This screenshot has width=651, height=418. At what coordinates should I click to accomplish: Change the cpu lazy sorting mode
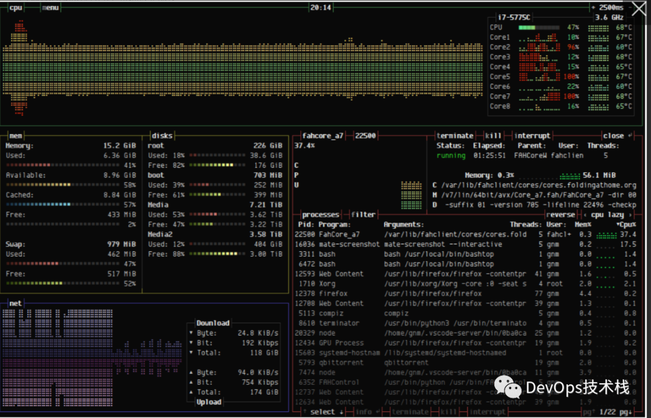608,215
